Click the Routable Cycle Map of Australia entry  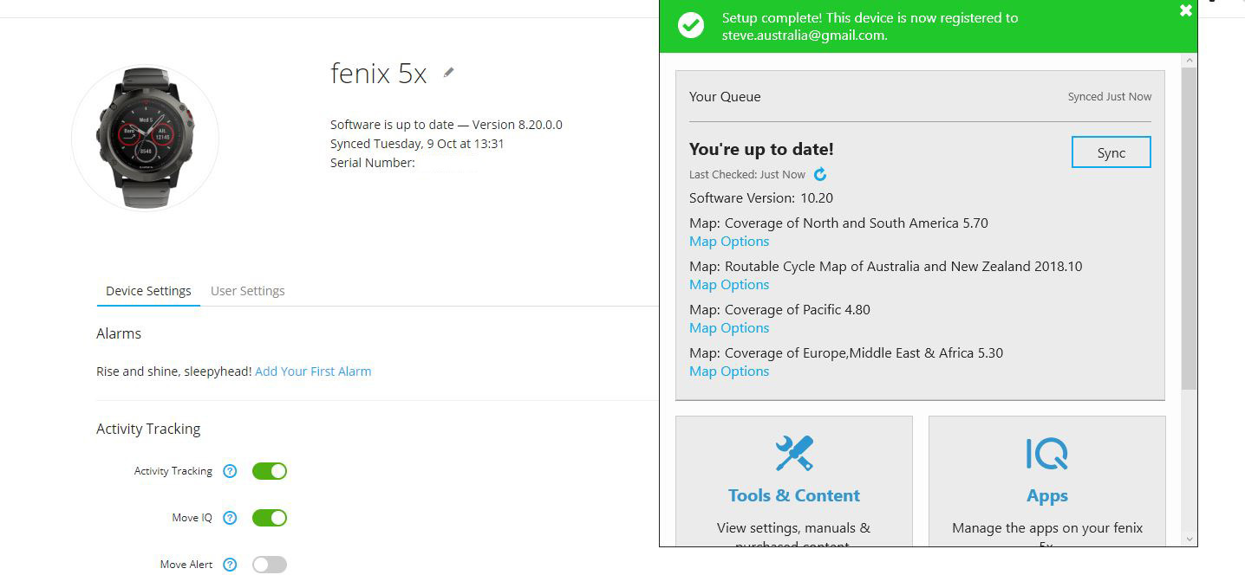click(x=885, y=267)
